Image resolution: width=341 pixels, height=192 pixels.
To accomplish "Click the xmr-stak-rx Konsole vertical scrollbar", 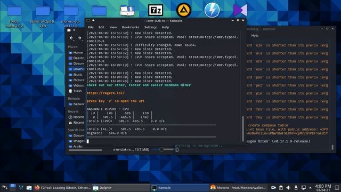I will [x=243, y=129].
